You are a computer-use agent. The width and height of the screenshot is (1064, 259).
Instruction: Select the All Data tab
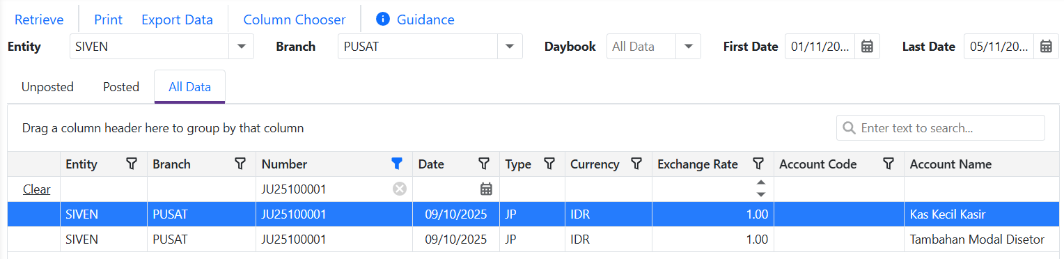point(189,87)
